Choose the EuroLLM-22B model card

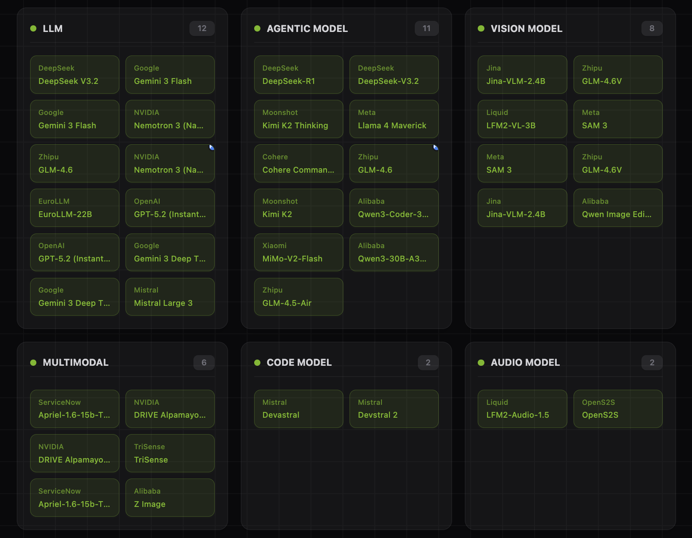(75, 208)
